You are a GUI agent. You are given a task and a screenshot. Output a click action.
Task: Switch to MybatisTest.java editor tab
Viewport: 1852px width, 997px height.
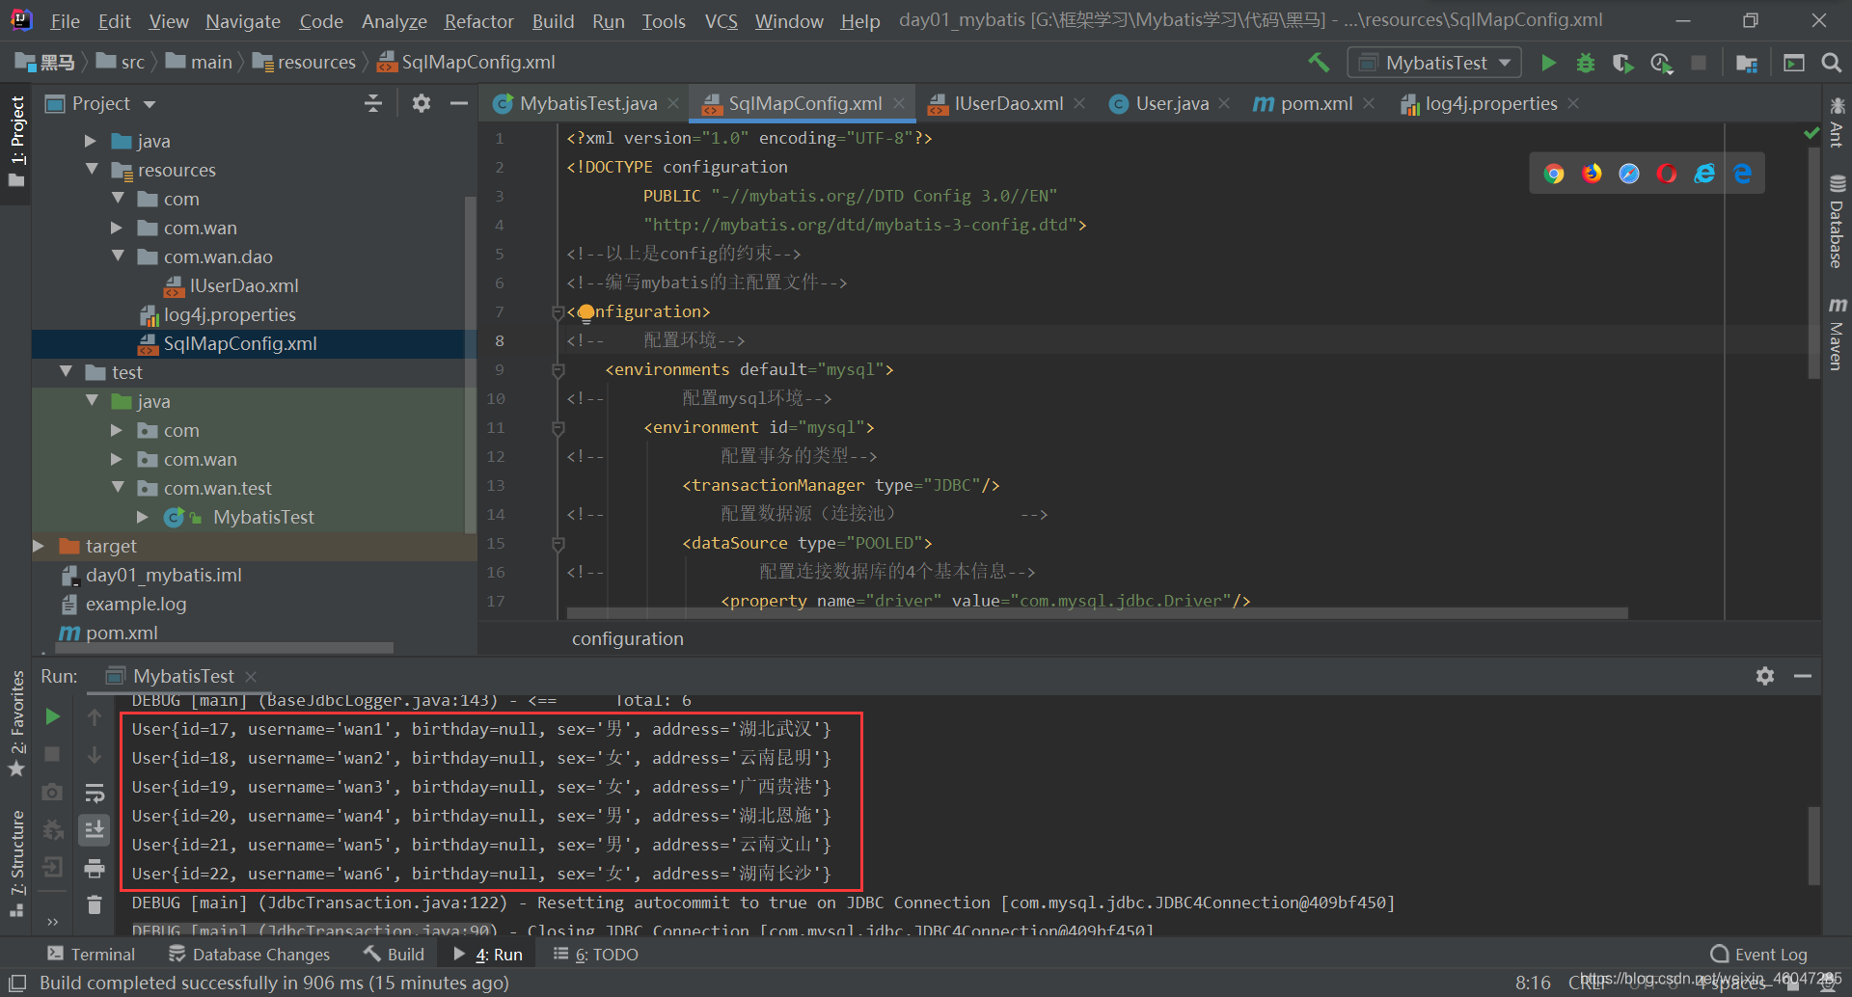(x=587, y=103)
